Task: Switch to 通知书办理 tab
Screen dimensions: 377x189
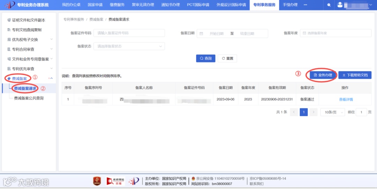Action: 170,5
